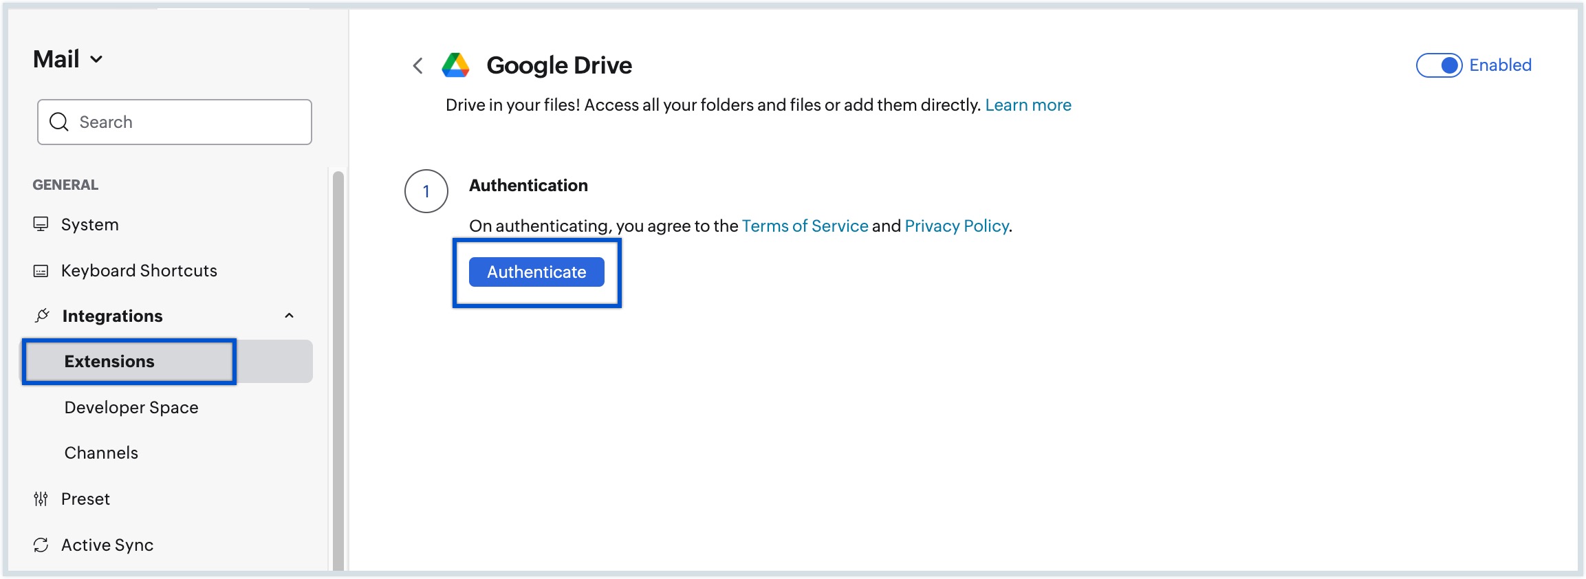This screenshot has height=579, width=1586.
Task: Open the Terms of Service link
Action: tap(805, 226)
